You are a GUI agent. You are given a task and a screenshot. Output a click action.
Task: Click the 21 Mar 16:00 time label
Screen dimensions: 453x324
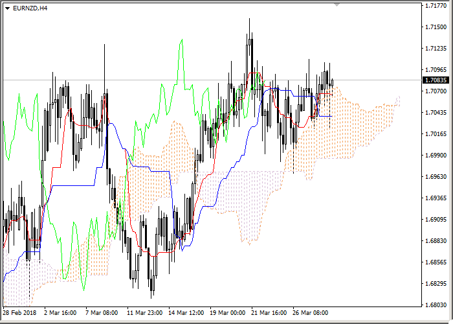pyautogui.click(x=269, y=313)
